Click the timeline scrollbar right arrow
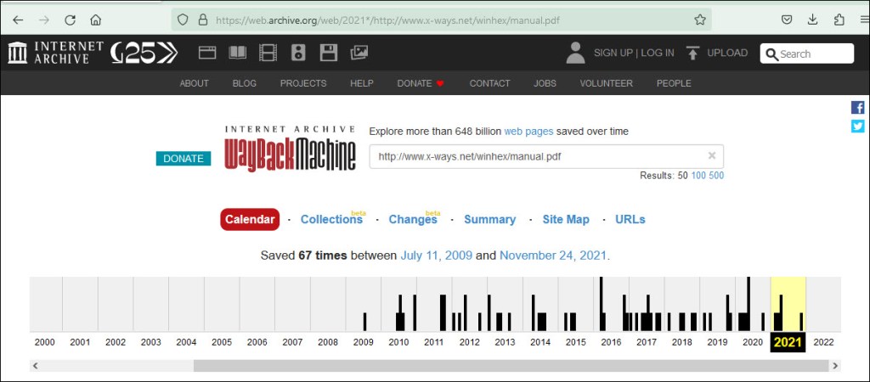 pos(835,366)
